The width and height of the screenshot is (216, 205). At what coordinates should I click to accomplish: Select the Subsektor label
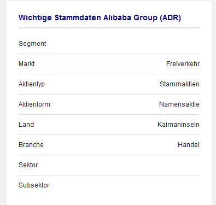(x=34, y=185)
